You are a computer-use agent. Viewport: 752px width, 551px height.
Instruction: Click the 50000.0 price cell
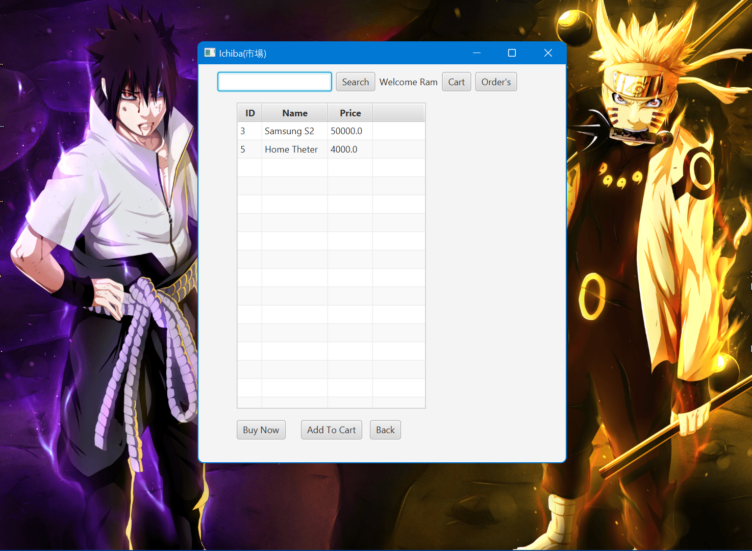click(x=350, y=131)
